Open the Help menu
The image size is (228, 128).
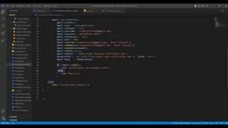pyautogui.click(x=55, y=6)
